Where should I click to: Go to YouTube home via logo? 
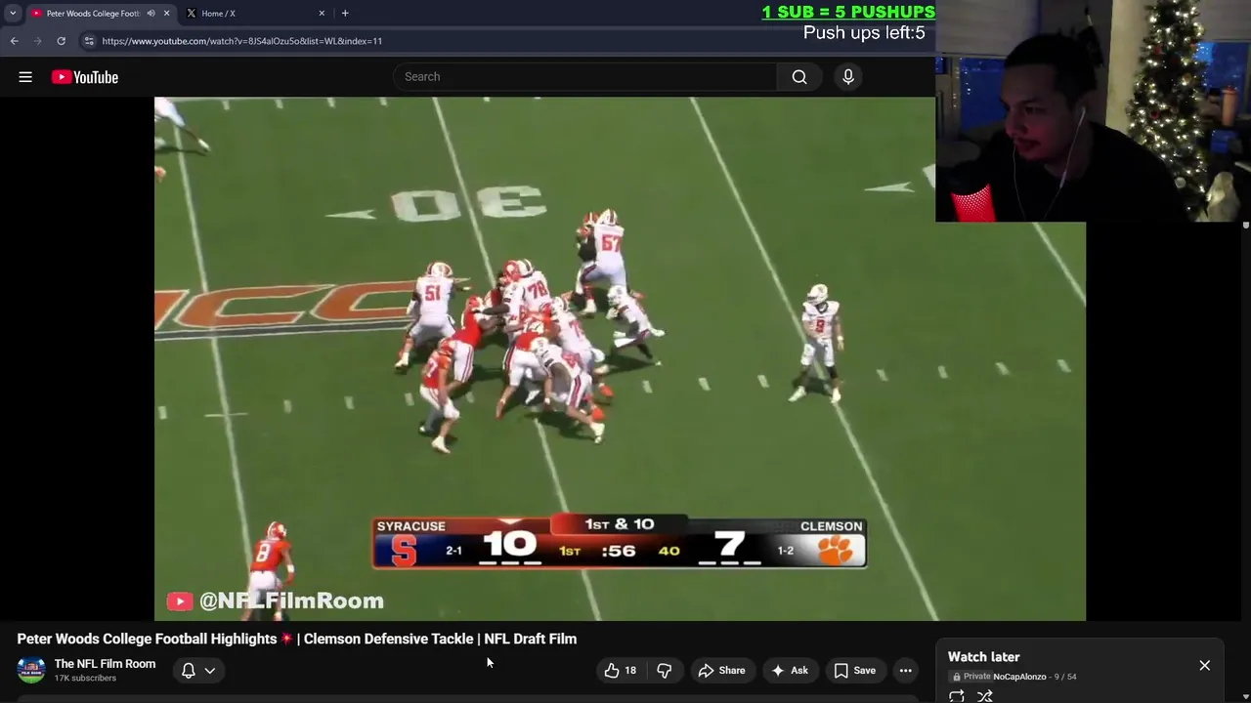[85, 77]
